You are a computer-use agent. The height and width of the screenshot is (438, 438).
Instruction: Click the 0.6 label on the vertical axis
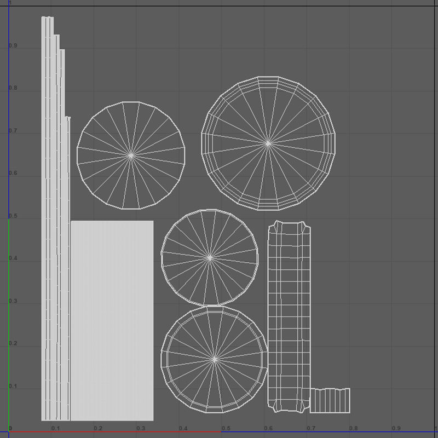pos(13,173)
